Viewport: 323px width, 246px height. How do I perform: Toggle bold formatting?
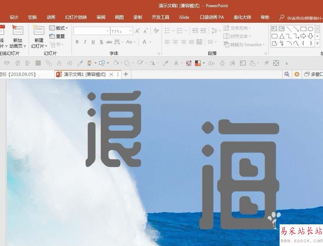(77, 42)
